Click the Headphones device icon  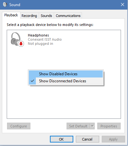(17, 39)
